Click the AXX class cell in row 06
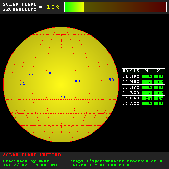169x169 pixels. click(x=135, y=103)
